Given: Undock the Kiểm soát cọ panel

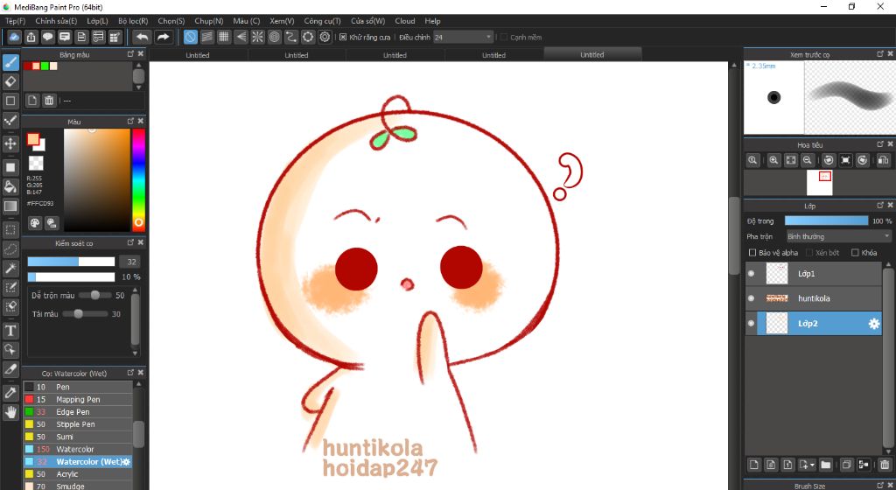Looking at the screenshot, I should coord(130,242).
